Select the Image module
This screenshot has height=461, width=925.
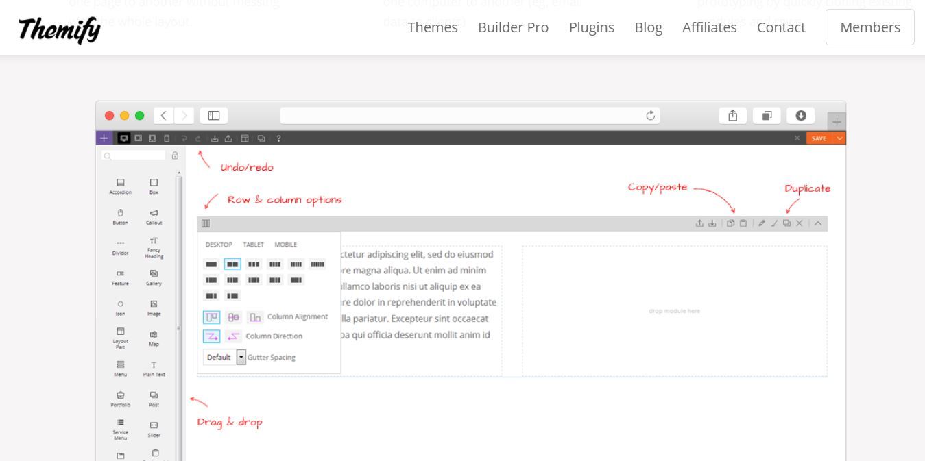[154, 308]
